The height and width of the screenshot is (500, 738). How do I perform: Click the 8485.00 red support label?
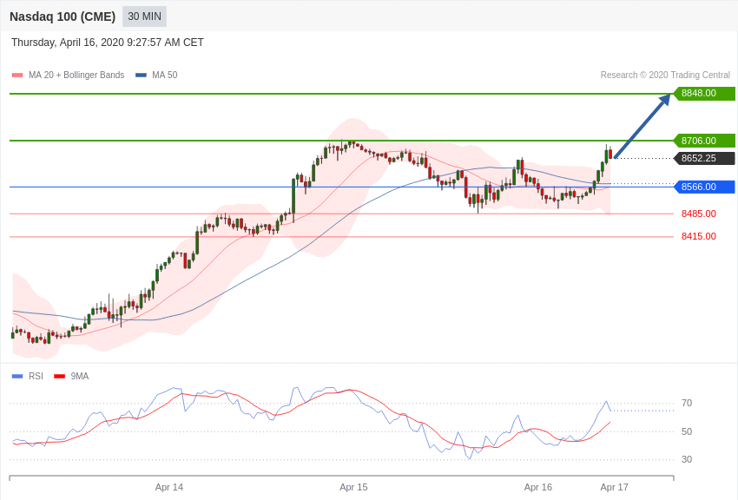[x=699, y=214]
